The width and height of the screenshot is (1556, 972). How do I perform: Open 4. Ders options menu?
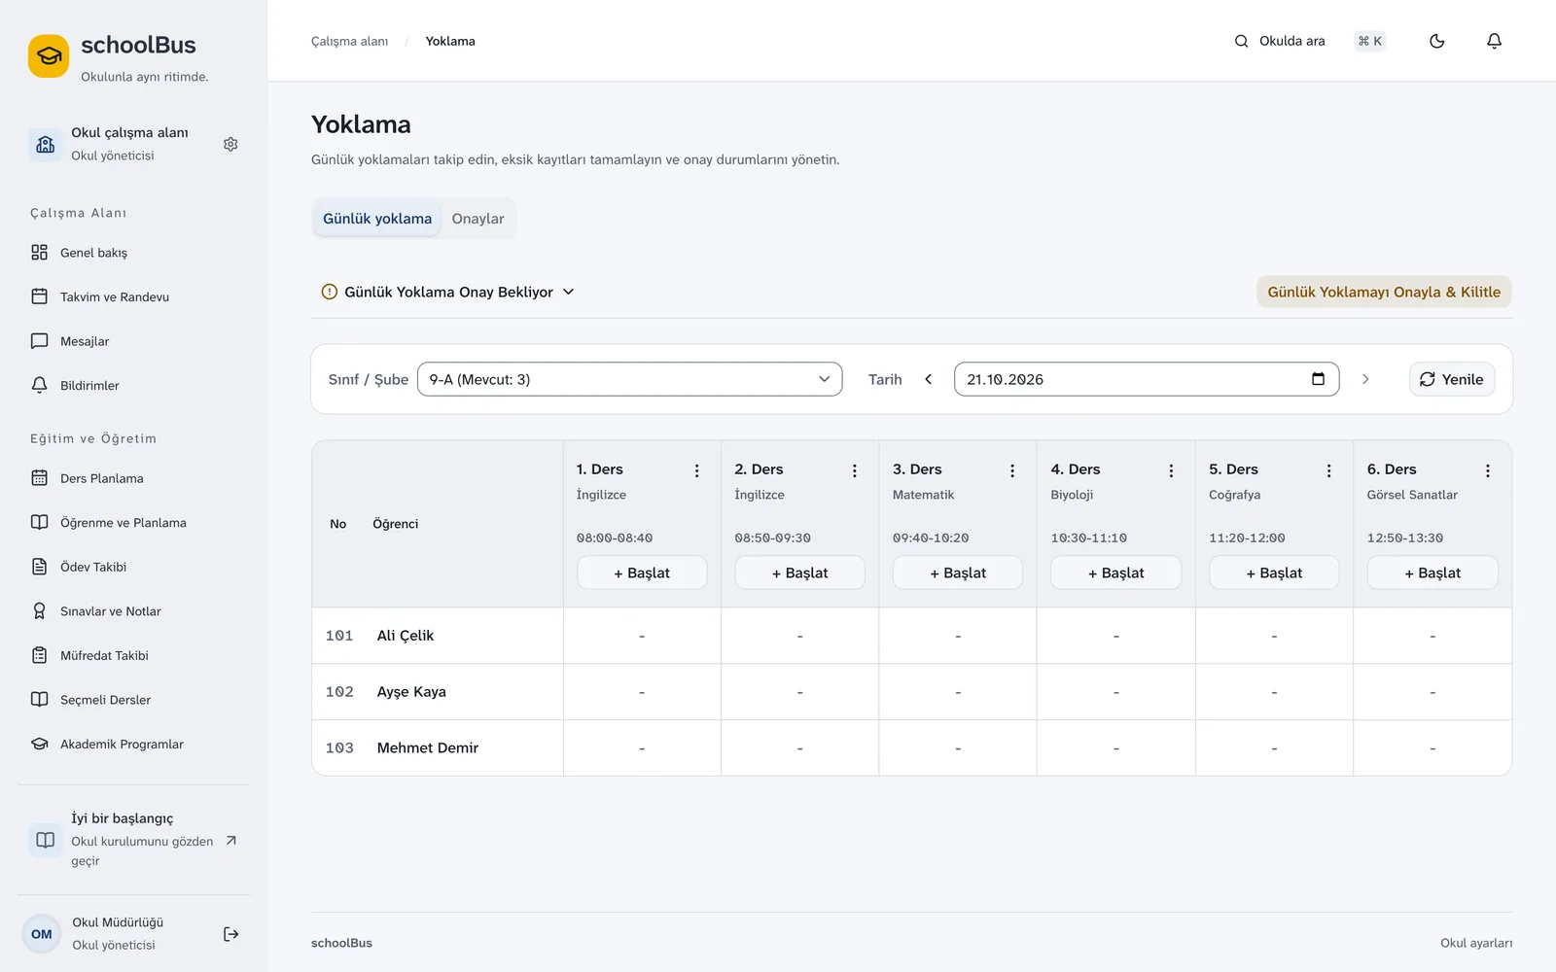pos(1171,470)
